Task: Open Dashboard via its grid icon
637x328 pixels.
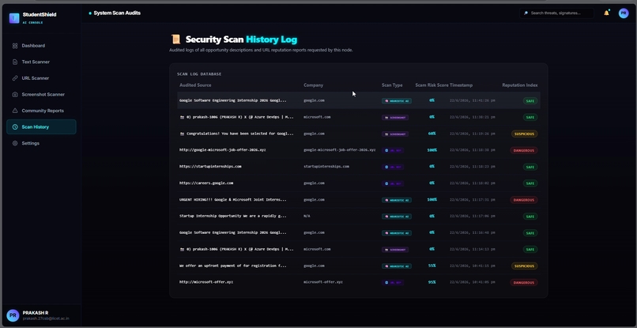Action: tap(15, 46)
